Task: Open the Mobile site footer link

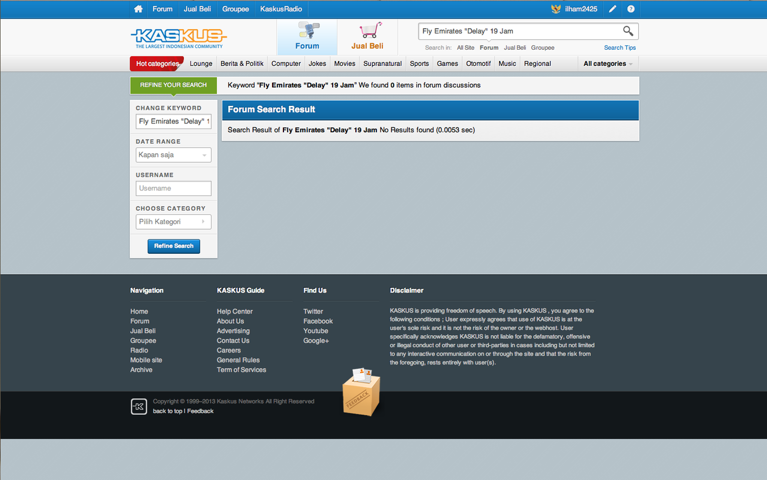Action: (x=146, y=360)
